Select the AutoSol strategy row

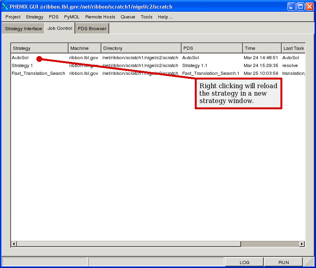pos(20,58)
